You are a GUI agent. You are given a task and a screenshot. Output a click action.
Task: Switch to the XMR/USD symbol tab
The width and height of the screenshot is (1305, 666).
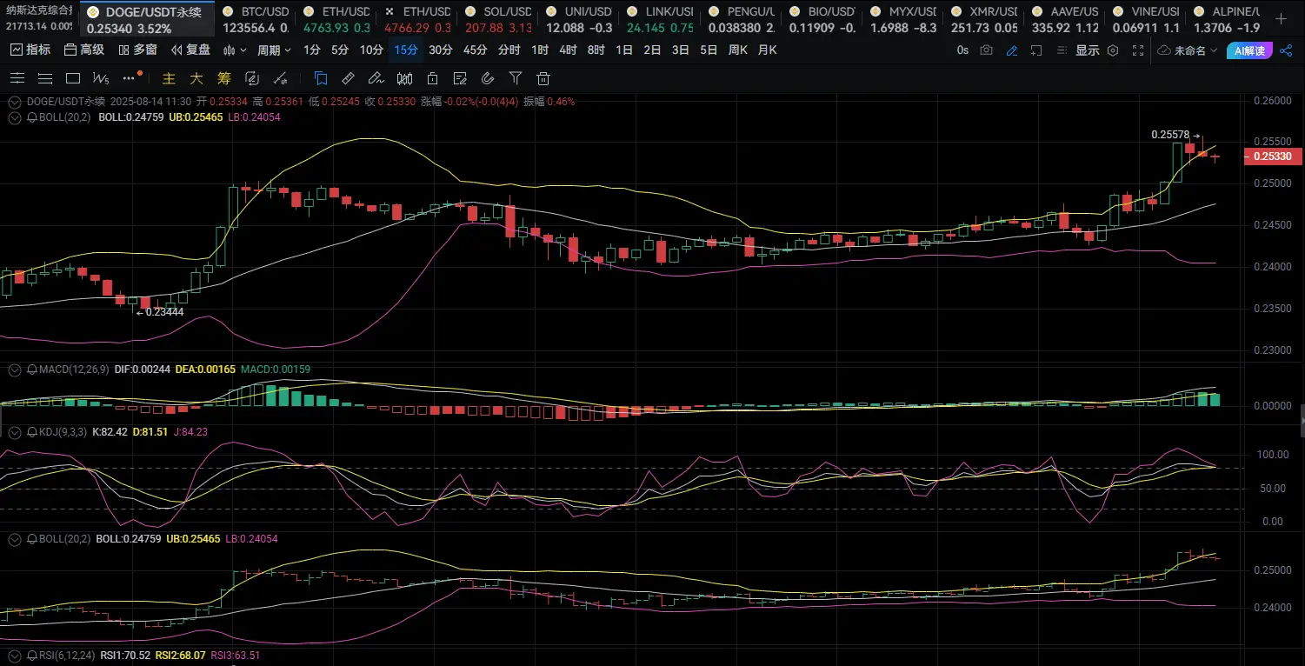pyautogui.click(x=984, y=19)
